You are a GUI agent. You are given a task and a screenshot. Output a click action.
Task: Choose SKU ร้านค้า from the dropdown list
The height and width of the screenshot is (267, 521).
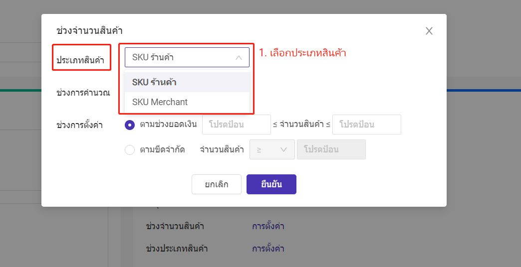click(x=187, y=82)
